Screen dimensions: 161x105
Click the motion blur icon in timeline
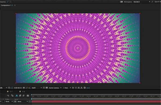(x=24, y=96)
